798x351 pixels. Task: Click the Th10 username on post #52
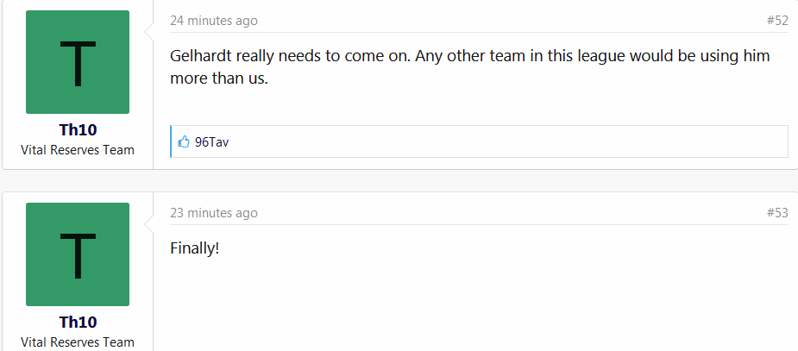pos(78,130)
